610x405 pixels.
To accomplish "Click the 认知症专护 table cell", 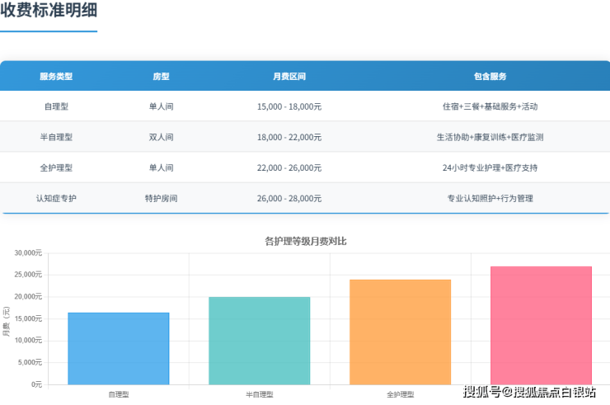I will pos(56,198).
